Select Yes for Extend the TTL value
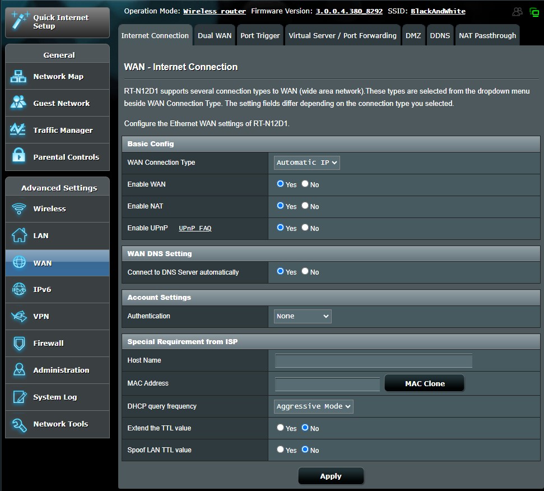544x491 pixels. [280, 428]
